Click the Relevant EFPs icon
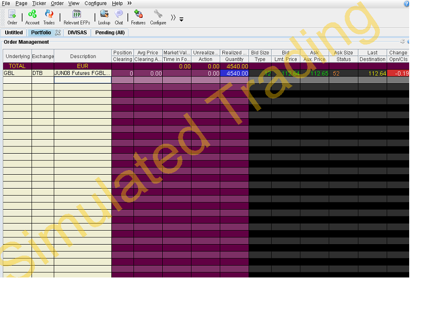Viewport: 421px width, 316px height. tap(77, 17)
